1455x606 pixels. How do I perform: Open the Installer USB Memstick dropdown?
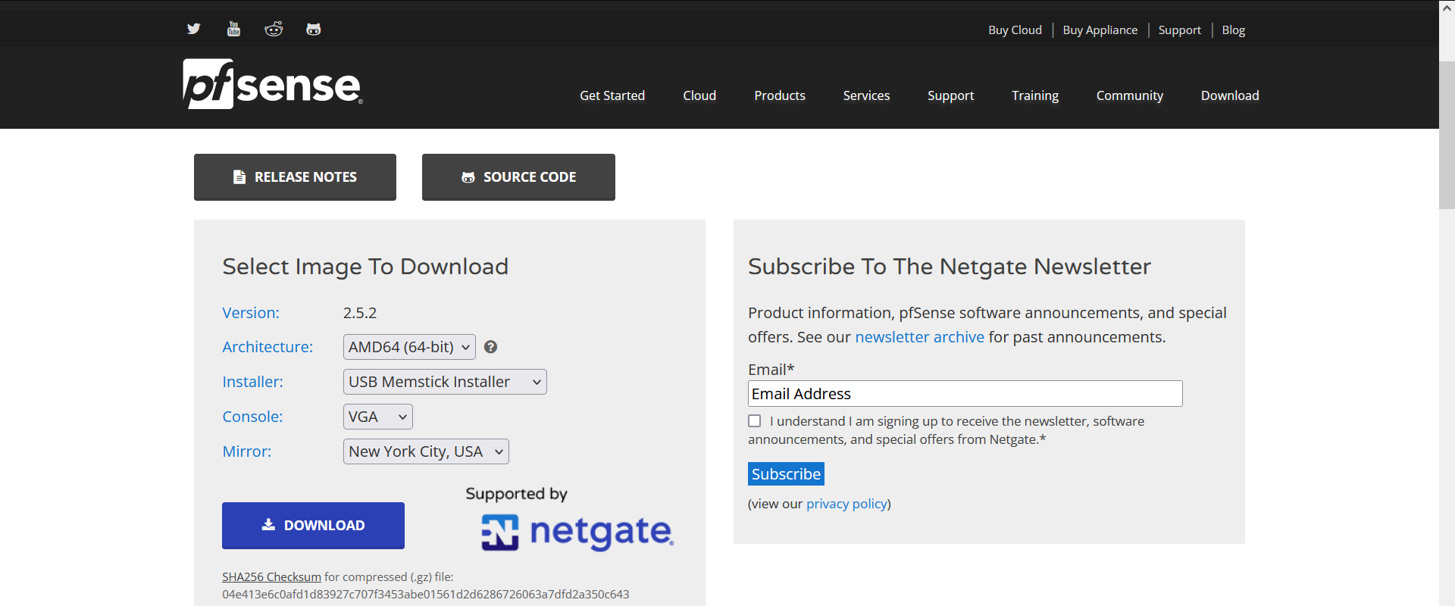[x=445, y=382]
